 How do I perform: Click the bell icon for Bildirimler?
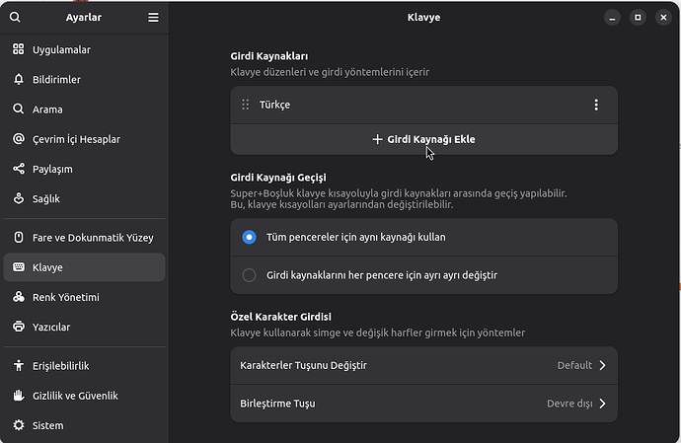[x=19, y=79]
